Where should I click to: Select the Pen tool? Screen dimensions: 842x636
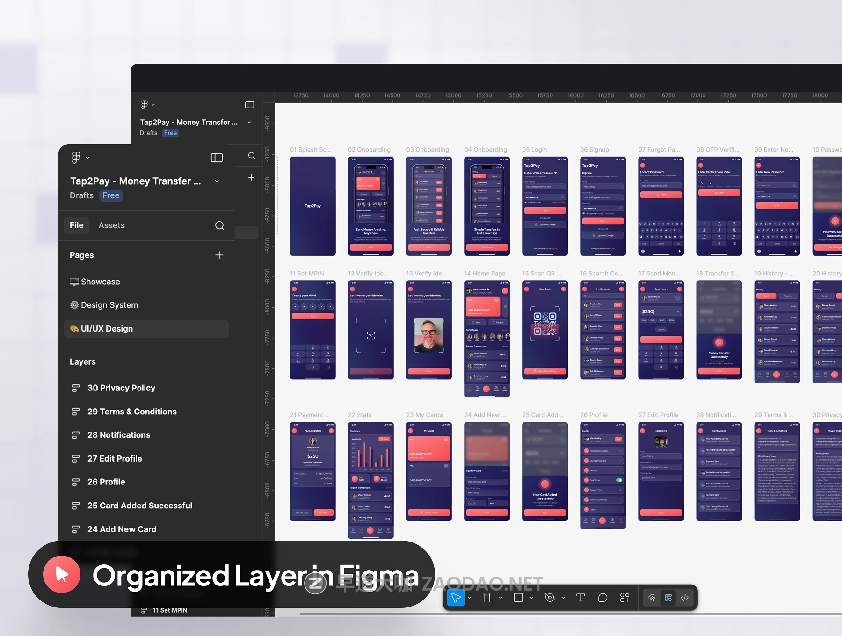click(550, 598)
